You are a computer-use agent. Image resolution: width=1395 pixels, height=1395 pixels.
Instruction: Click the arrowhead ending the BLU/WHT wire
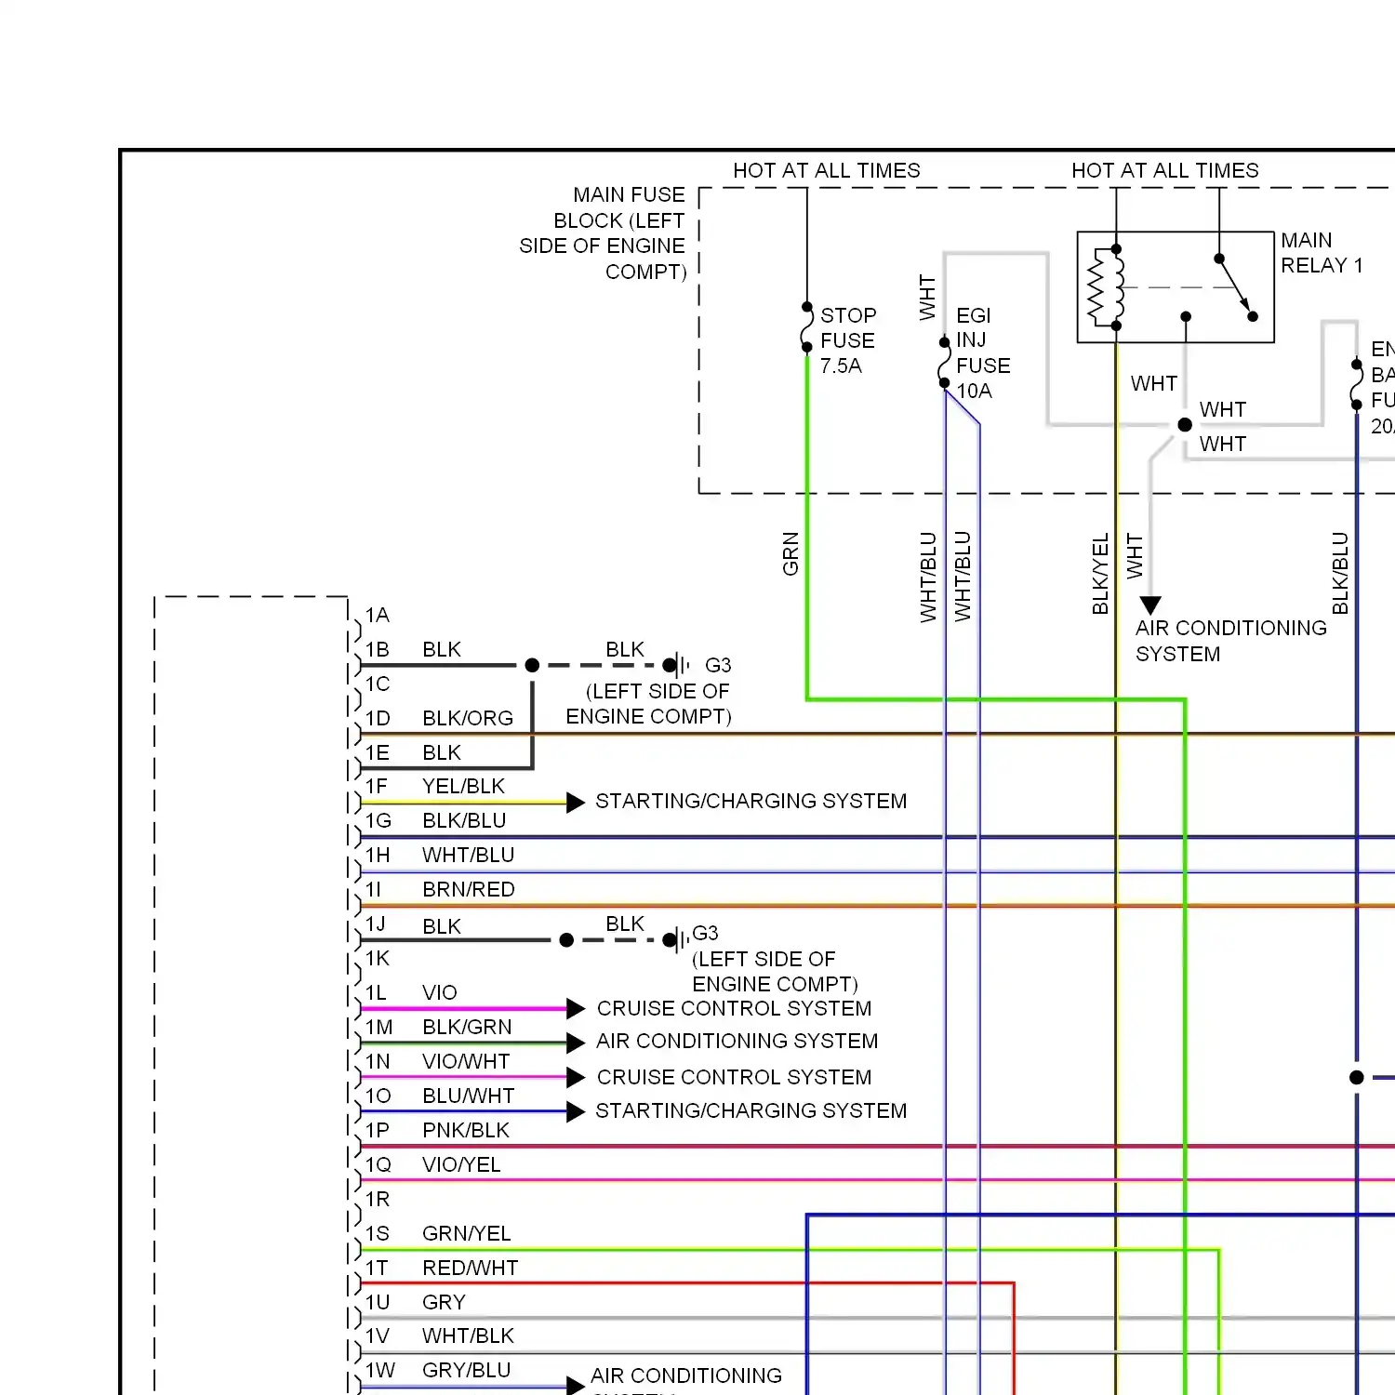click(576, 1111)
